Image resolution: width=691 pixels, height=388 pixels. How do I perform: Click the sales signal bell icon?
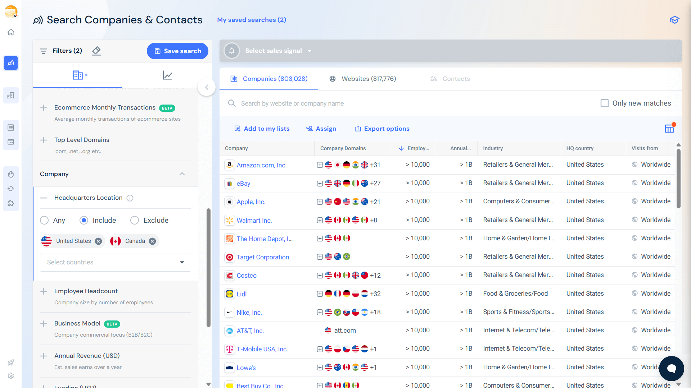pos(232,51)
